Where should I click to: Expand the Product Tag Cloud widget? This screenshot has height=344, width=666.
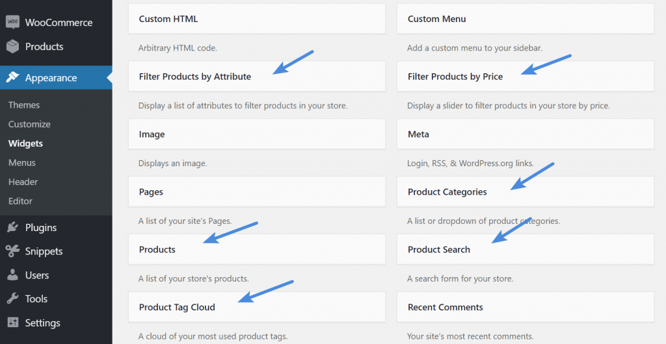pyautogui.click(x=257, y=307)
